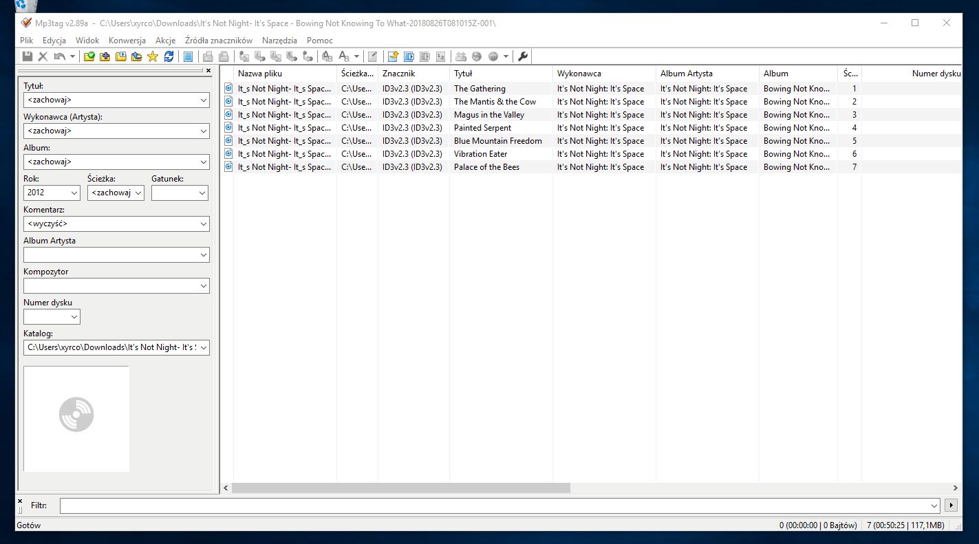Open the Rok dropdown showing 2012
The width and height of the screenshot is (979, 544).
[74, 193]
